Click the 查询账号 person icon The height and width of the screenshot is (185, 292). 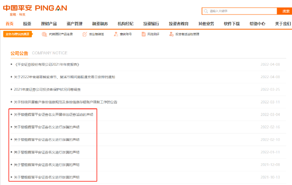coord(116,34)
